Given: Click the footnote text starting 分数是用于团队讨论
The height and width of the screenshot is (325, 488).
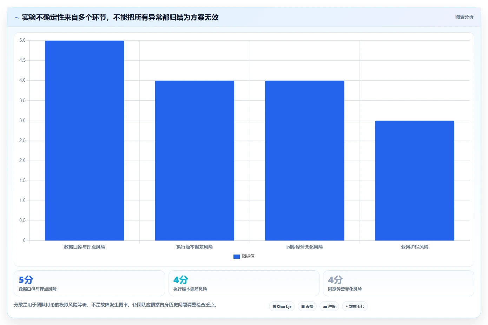Looking at the screenshot, I should [x=116, y=305].
